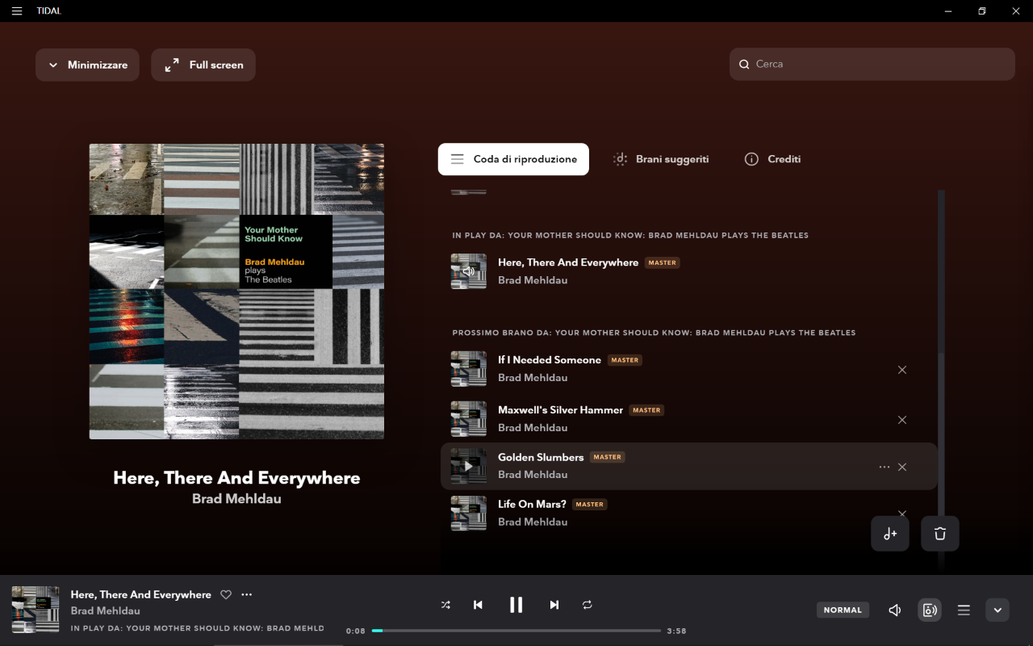
Task: Mute the volume speaker icon
Action: (x=894, y=610)
